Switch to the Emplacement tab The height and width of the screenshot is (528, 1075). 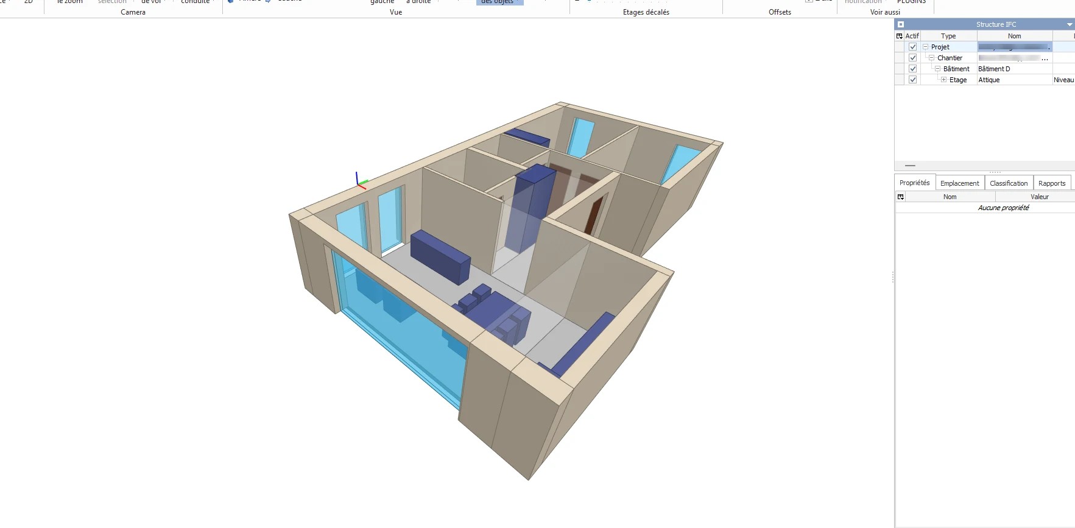tap(959, 183)
